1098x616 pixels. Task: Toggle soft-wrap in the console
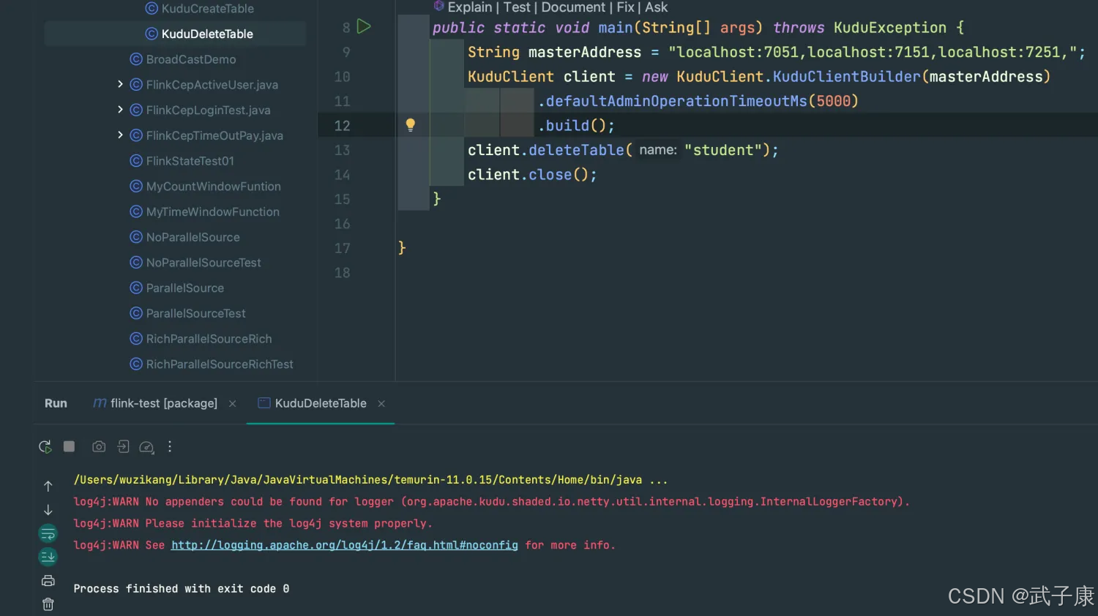[48, 533]
